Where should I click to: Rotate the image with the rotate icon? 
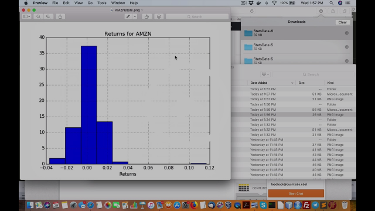[x=146, y=17]
